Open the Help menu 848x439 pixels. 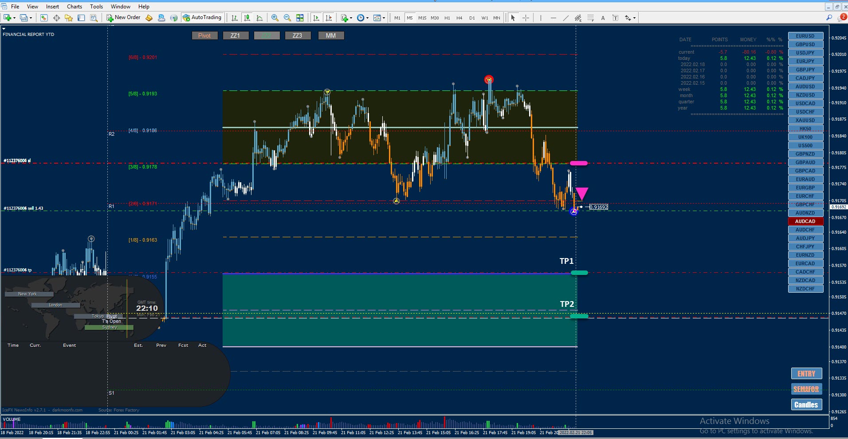coord(144,7)
